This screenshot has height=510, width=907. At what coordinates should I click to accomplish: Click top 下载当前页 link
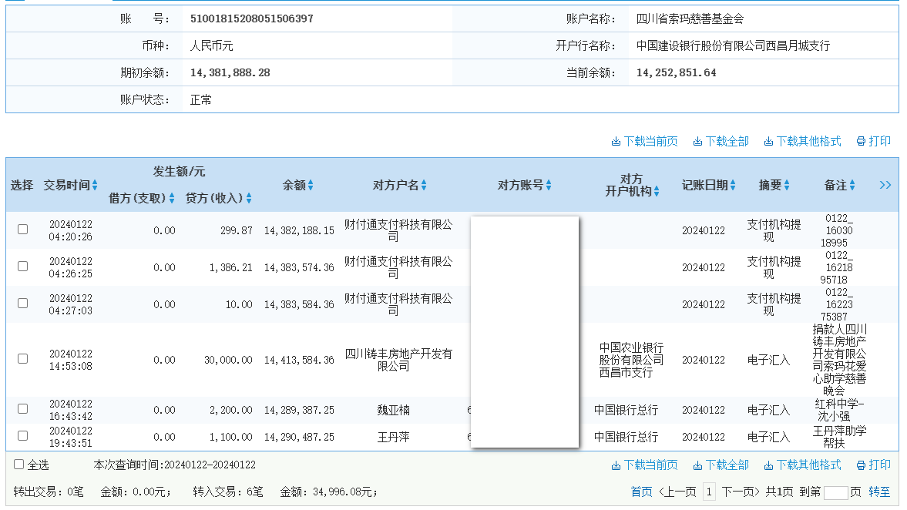pyautogui.click(x=644, y=141)
